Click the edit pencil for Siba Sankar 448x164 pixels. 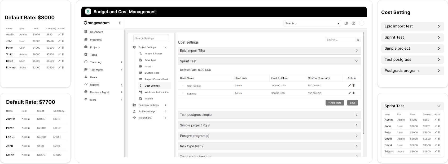pyautogui.click(x=350, y=86)
